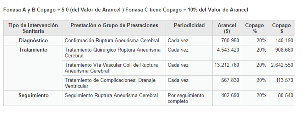Select the 'Periodicidad' column header
This screenshot has height=115, width=306.
coord(189,26)
